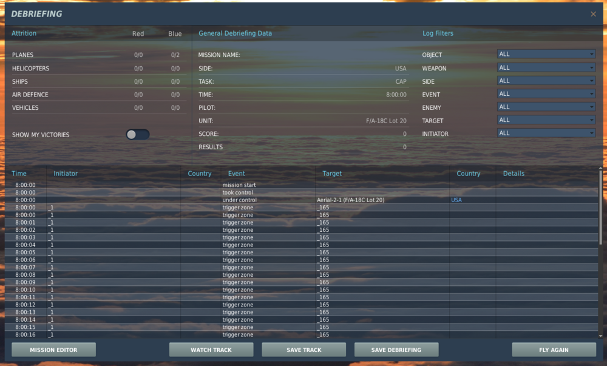The width and height of the screenshot is (607, 366).
Task: Open the EVENT log filter dropdown
Action: [x=546, y=94]
